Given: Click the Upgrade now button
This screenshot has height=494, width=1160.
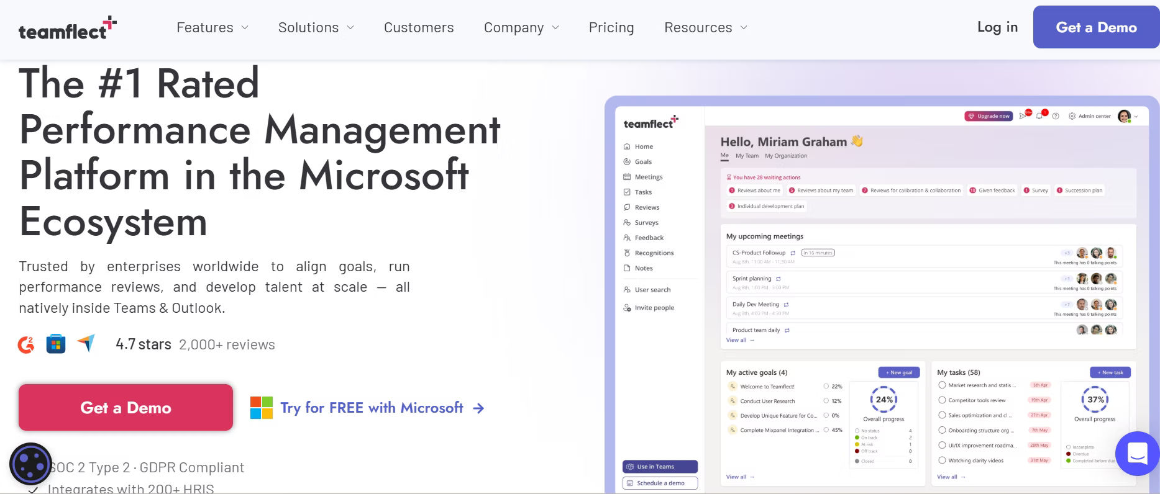Looking at the screenshot, I should tap(989, 116).
